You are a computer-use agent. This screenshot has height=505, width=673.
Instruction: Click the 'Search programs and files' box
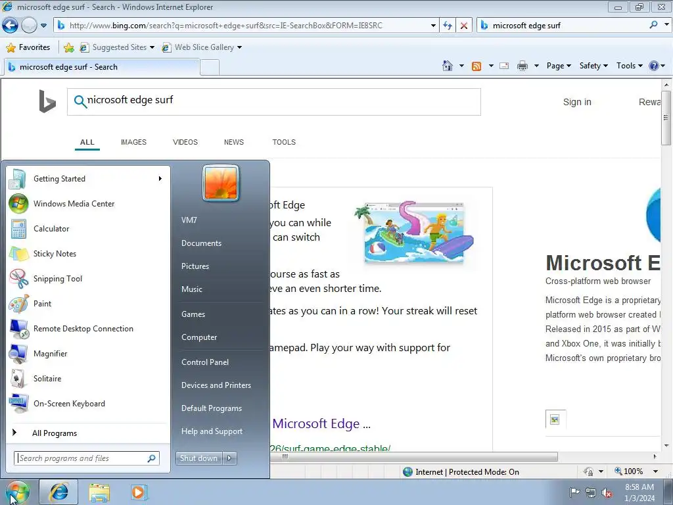click(x=87, y=458)
